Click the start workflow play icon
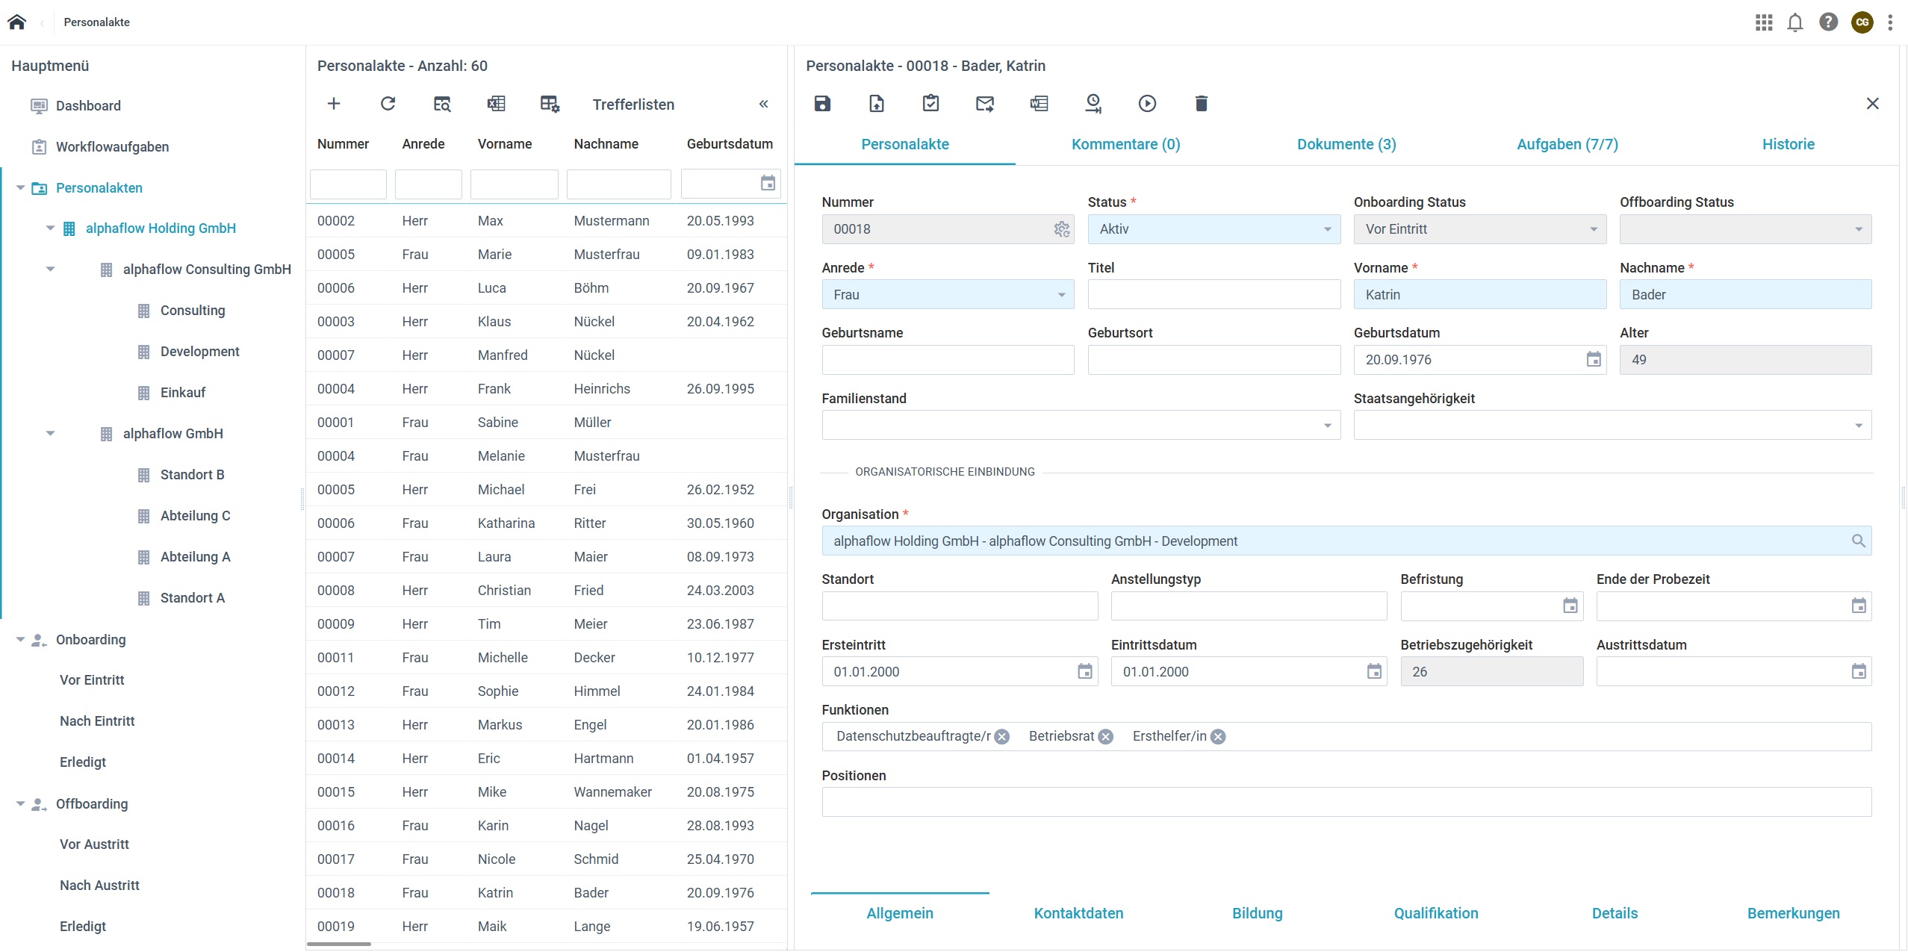The image size is (1908, 952). point(1147,104)
